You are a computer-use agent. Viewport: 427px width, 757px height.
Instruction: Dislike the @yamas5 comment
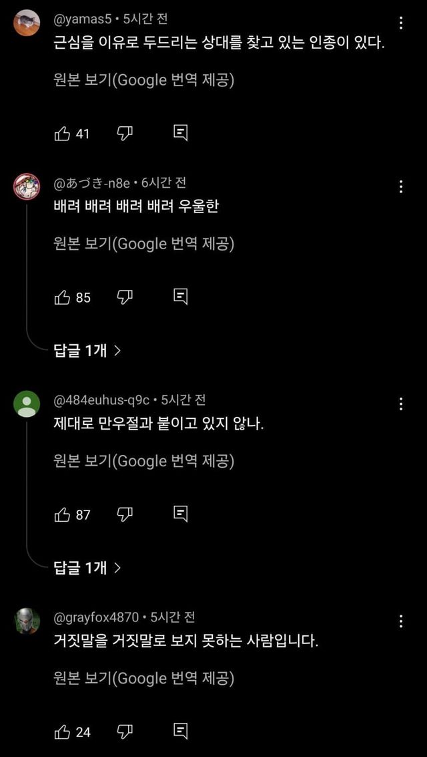[x=125, y=134]
